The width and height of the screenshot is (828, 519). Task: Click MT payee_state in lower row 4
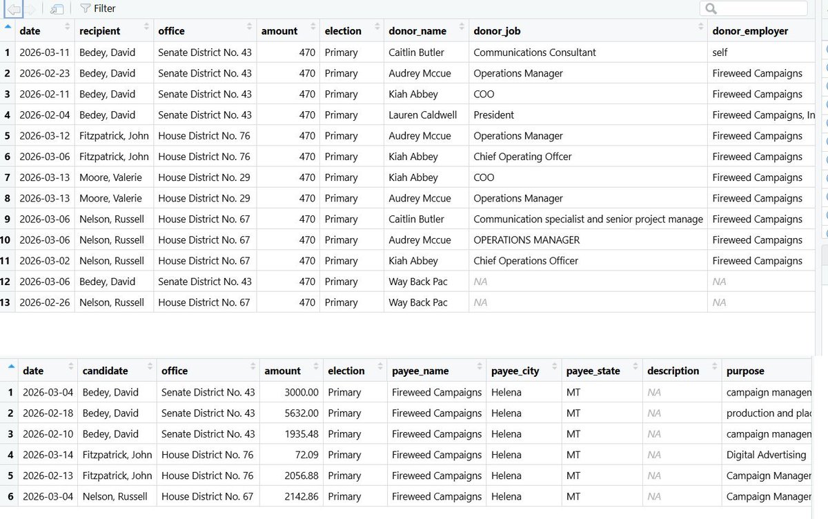point(573,455)
